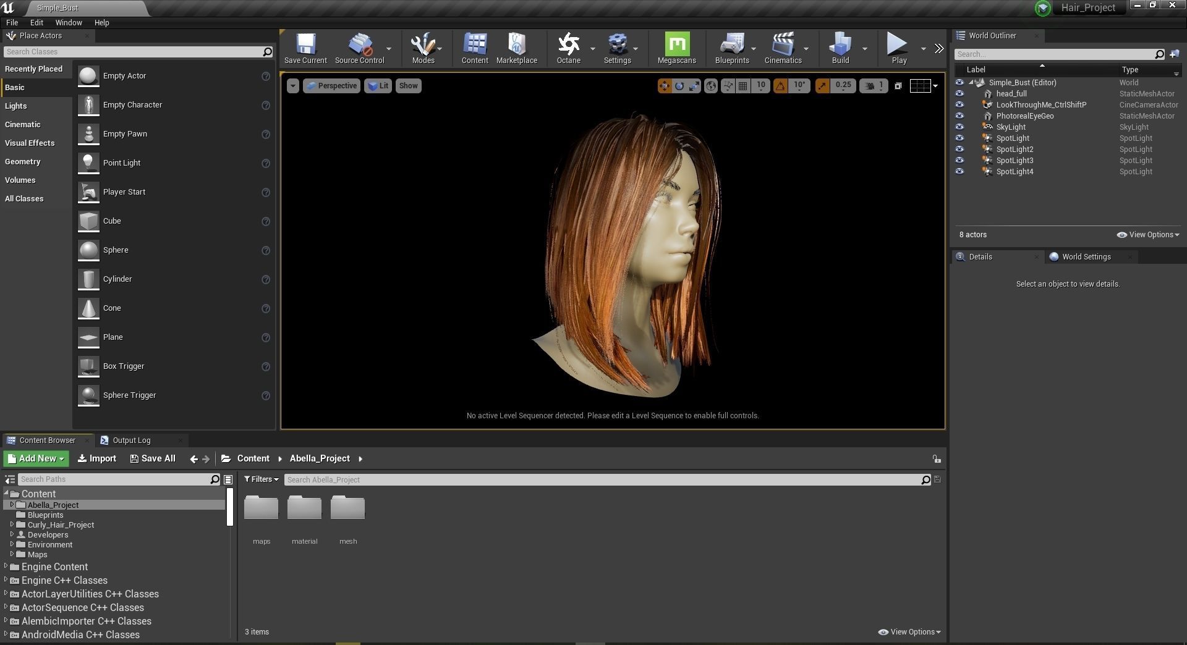Click the Save All button

point(153,458)
